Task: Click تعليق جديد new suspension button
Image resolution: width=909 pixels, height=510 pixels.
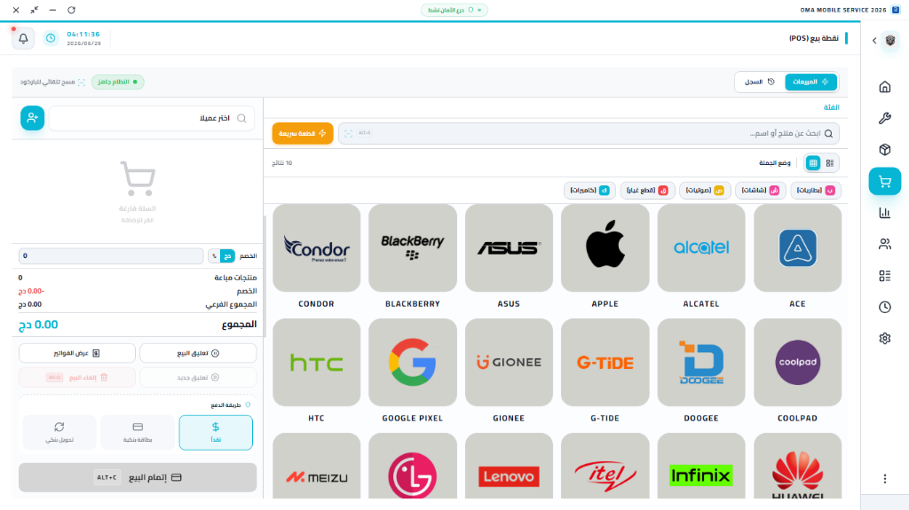Action: 198,377
